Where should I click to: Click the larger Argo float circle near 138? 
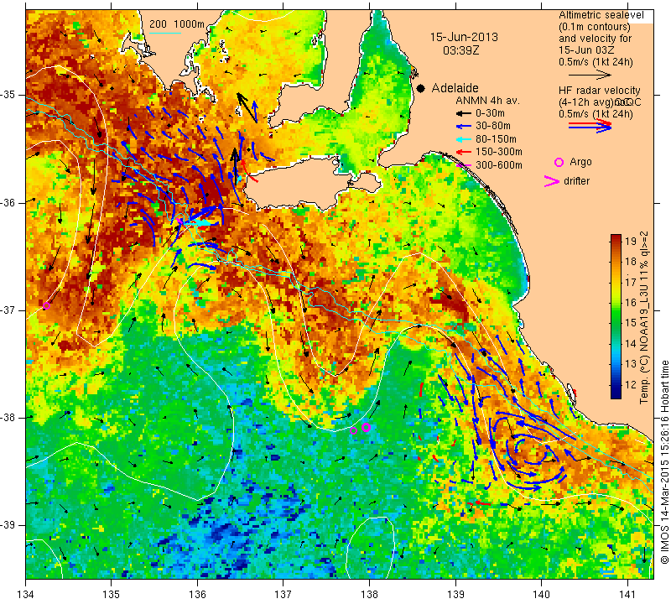pos(366,427)
